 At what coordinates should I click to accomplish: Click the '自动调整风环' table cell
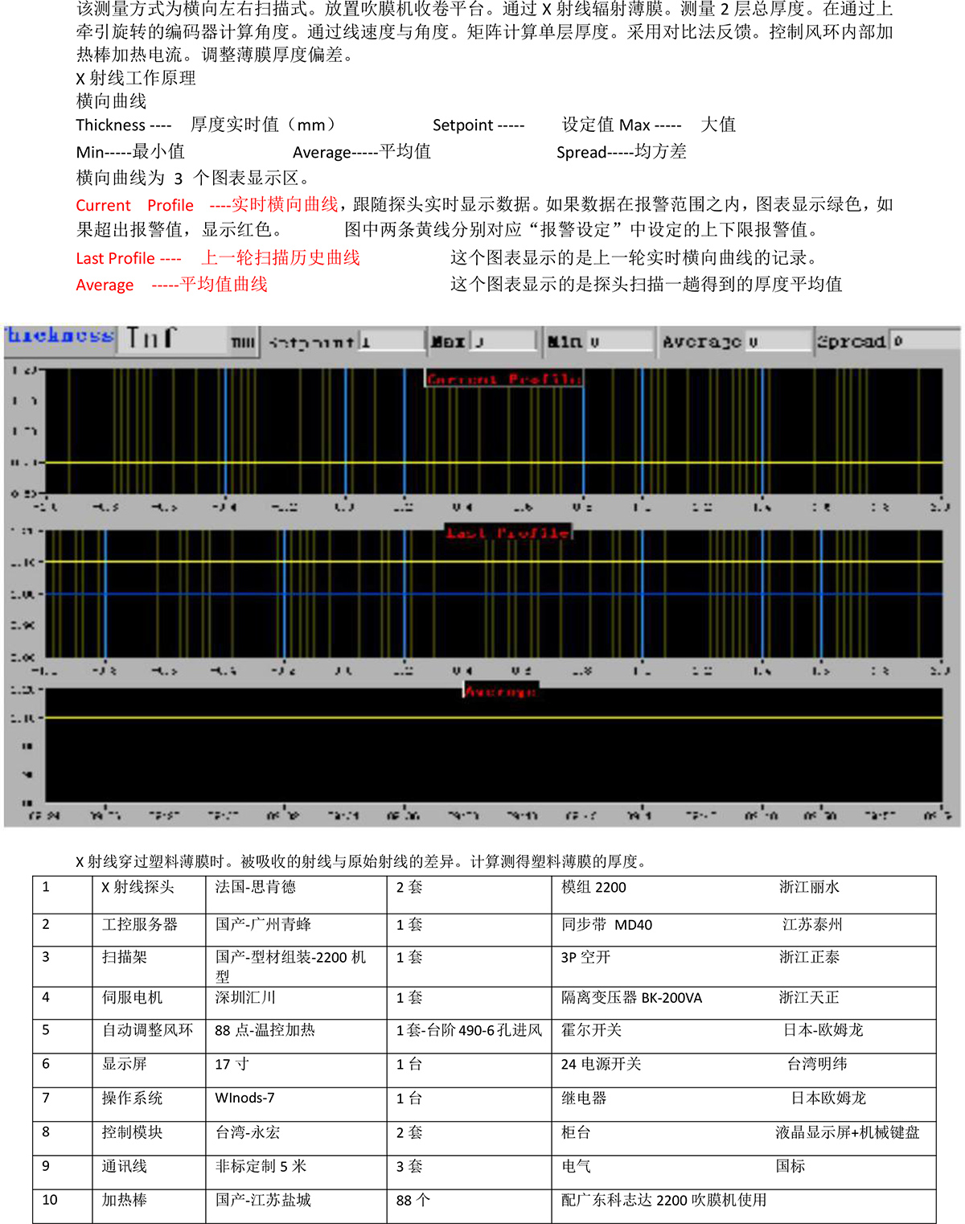[147, 1030]
